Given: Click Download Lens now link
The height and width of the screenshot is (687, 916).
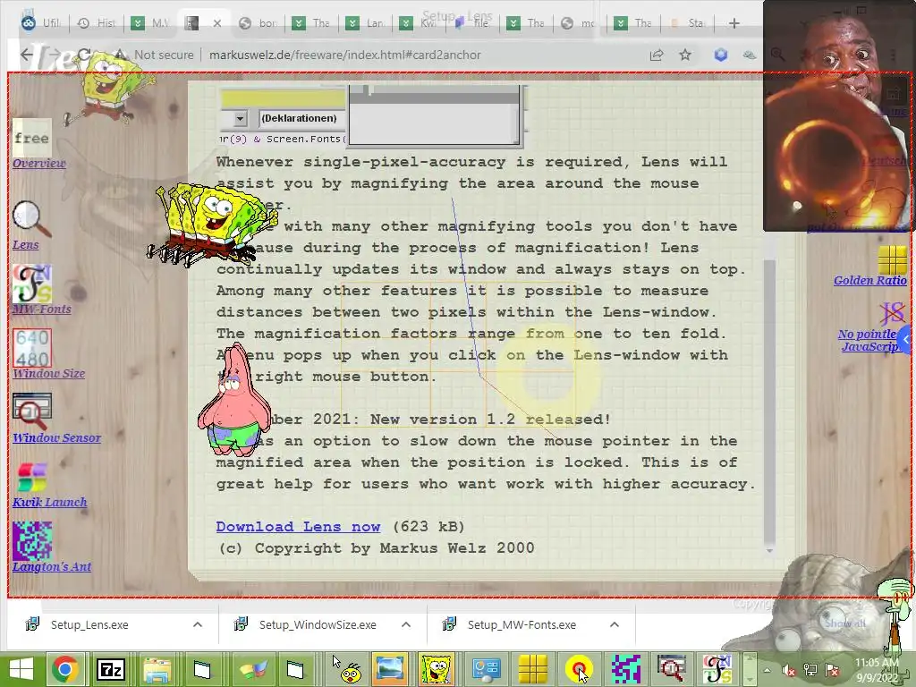Looking at the screenshot, I should point(298,526).
